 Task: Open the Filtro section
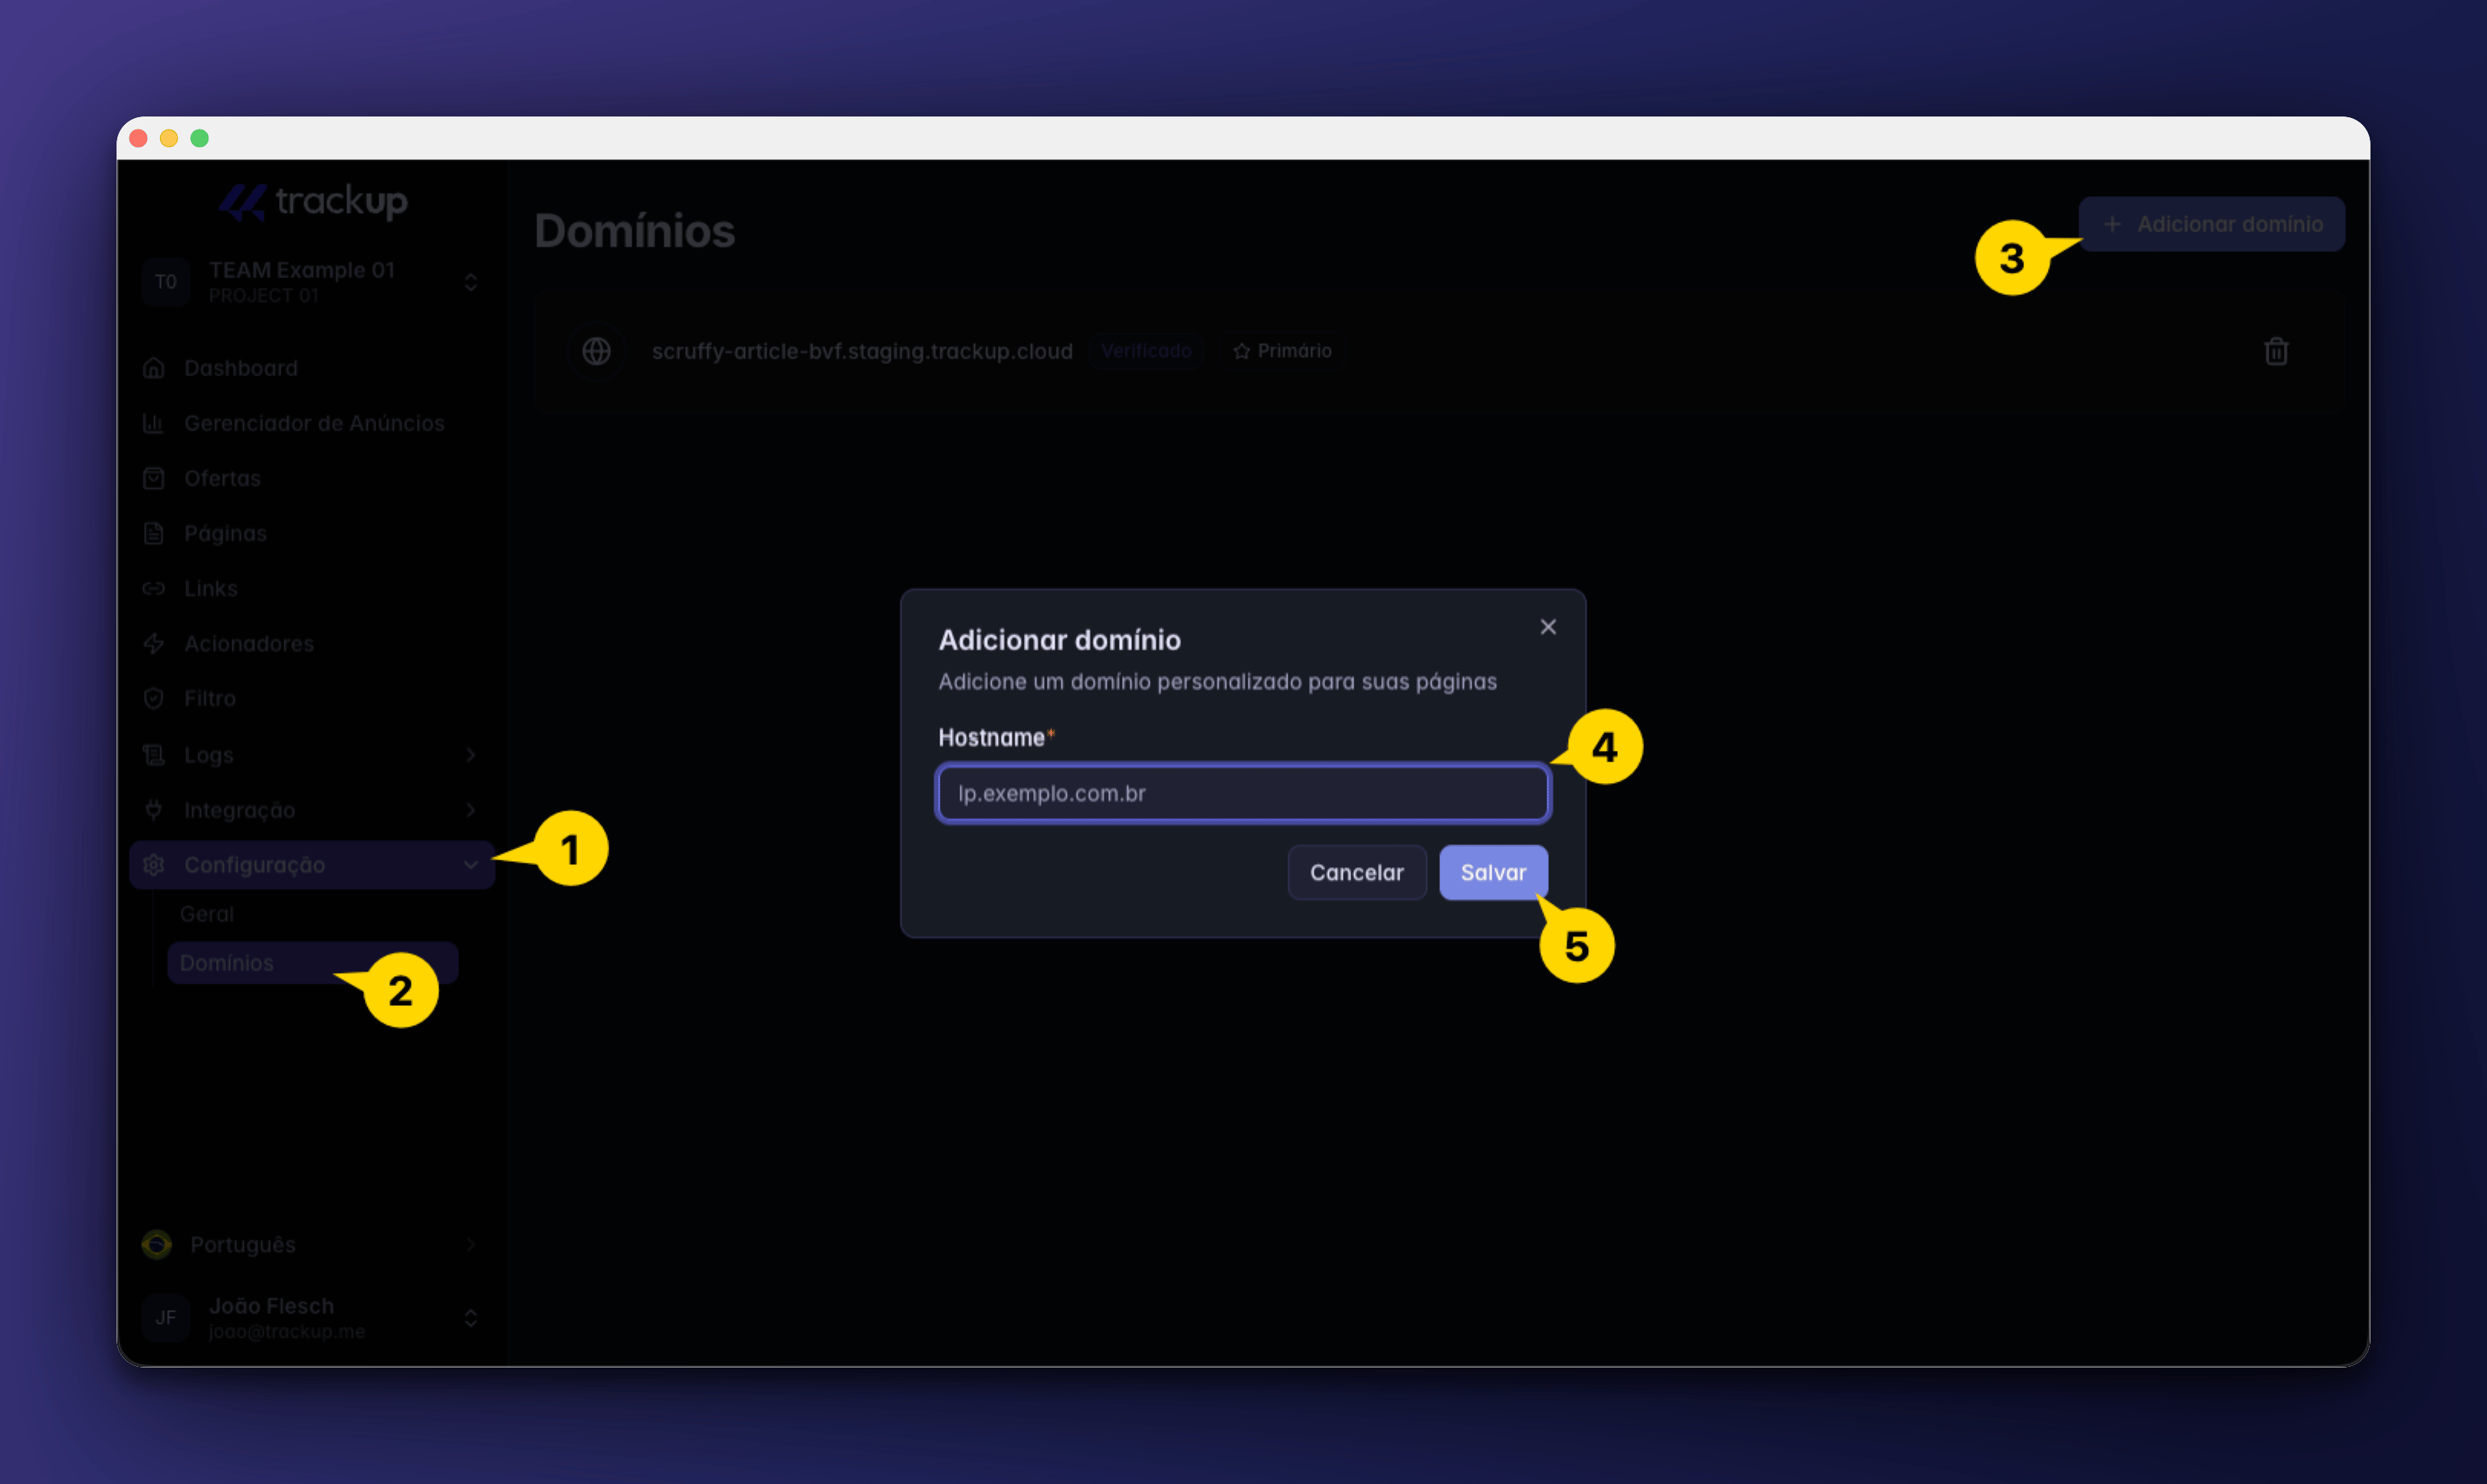[311, 698]
